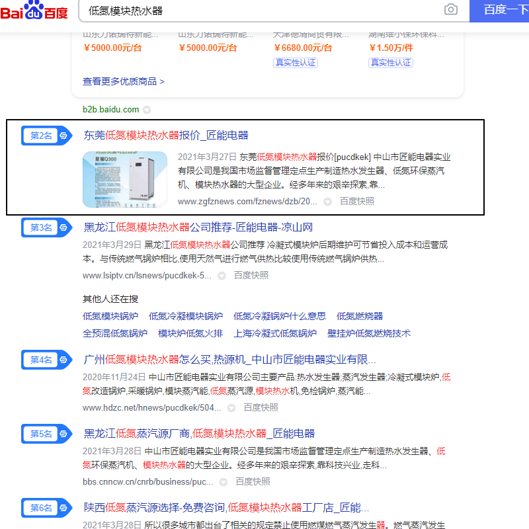Click ¥6680.00元/台 product price
This screenshot has height=529, width=529.
[x=303, y=48]
